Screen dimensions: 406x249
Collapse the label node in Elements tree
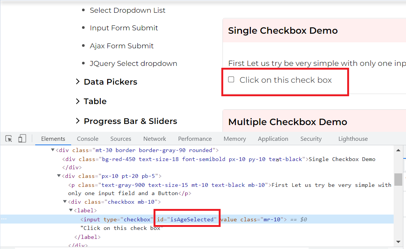70,210
